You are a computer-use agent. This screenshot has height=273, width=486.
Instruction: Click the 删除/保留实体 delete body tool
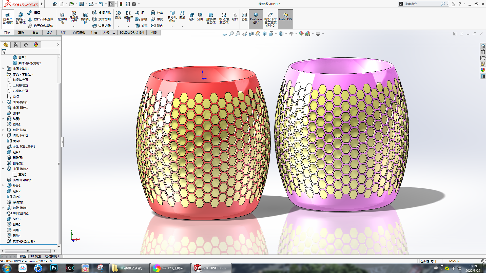pyautogui.click(x=211, y=18)
